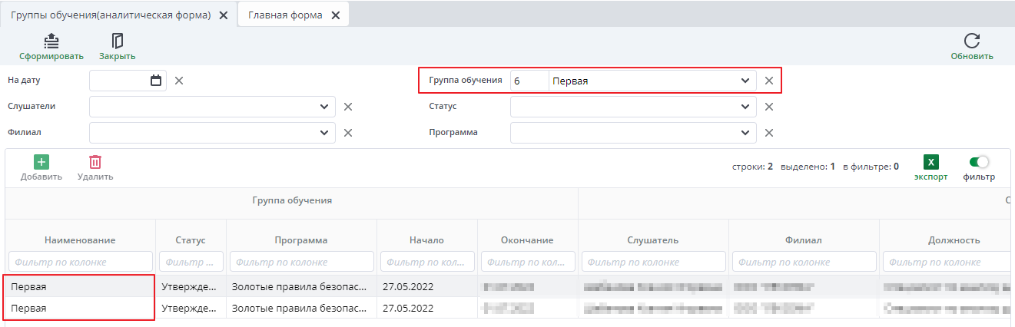Expand the Статус dropdown
Screen dimensions: 1015x327
pos(744,107)
